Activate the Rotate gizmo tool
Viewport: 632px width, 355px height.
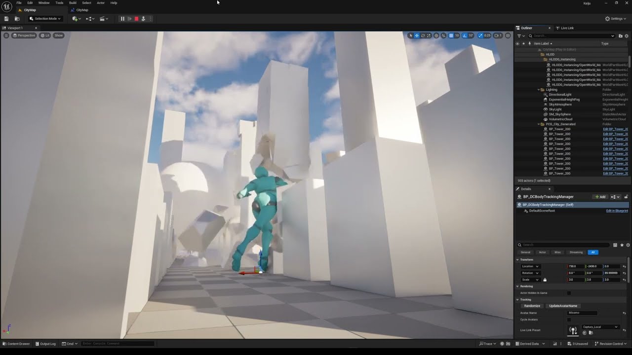(423, 35)
